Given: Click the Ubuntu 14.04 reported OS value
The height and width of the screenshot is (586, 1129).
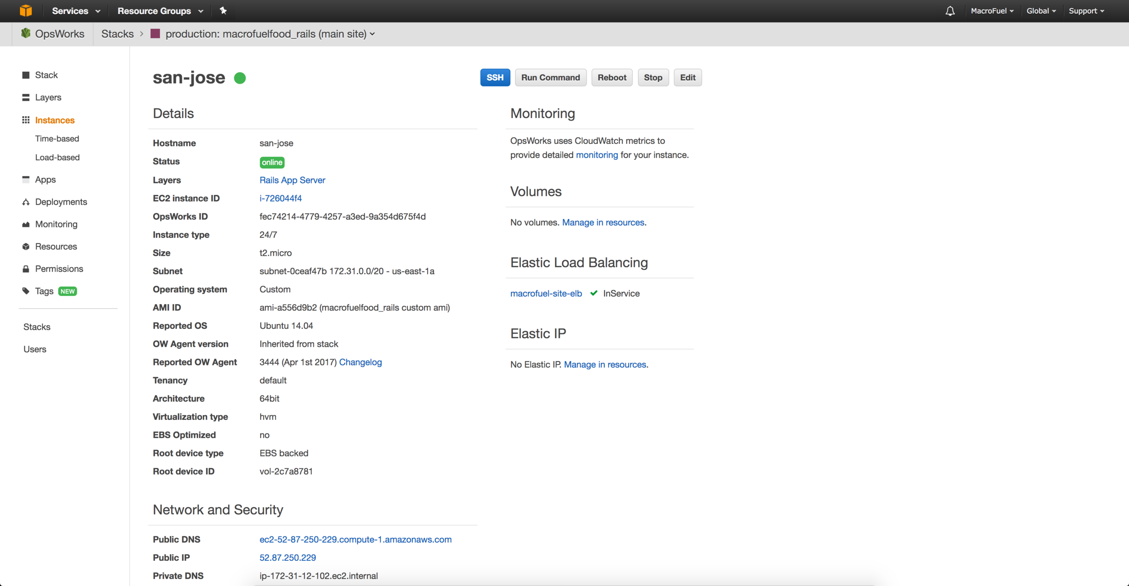Looking at the screenshot, I should (x=286, y=326).
